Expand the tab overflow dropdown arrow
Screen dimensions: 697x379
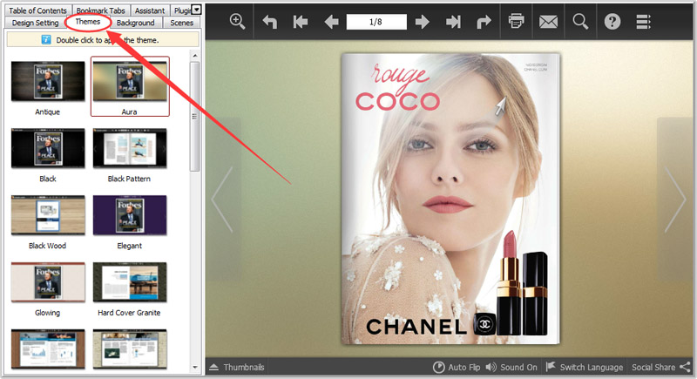click(197, 10)
